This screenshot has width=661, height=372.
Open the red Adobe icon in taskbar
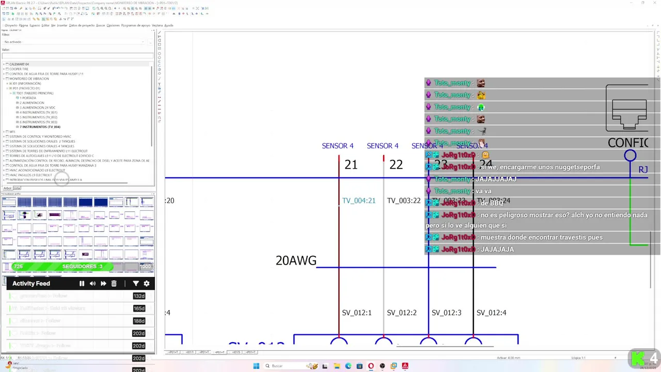[405, 366]
